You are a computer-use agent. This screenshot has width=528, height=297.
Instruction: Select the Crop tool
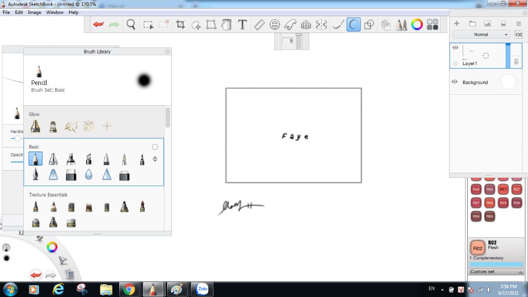[x=180, y=24]
